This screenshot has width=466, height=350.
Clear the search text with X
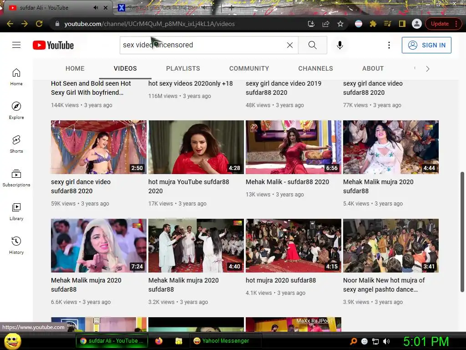[x=290, y=45]
